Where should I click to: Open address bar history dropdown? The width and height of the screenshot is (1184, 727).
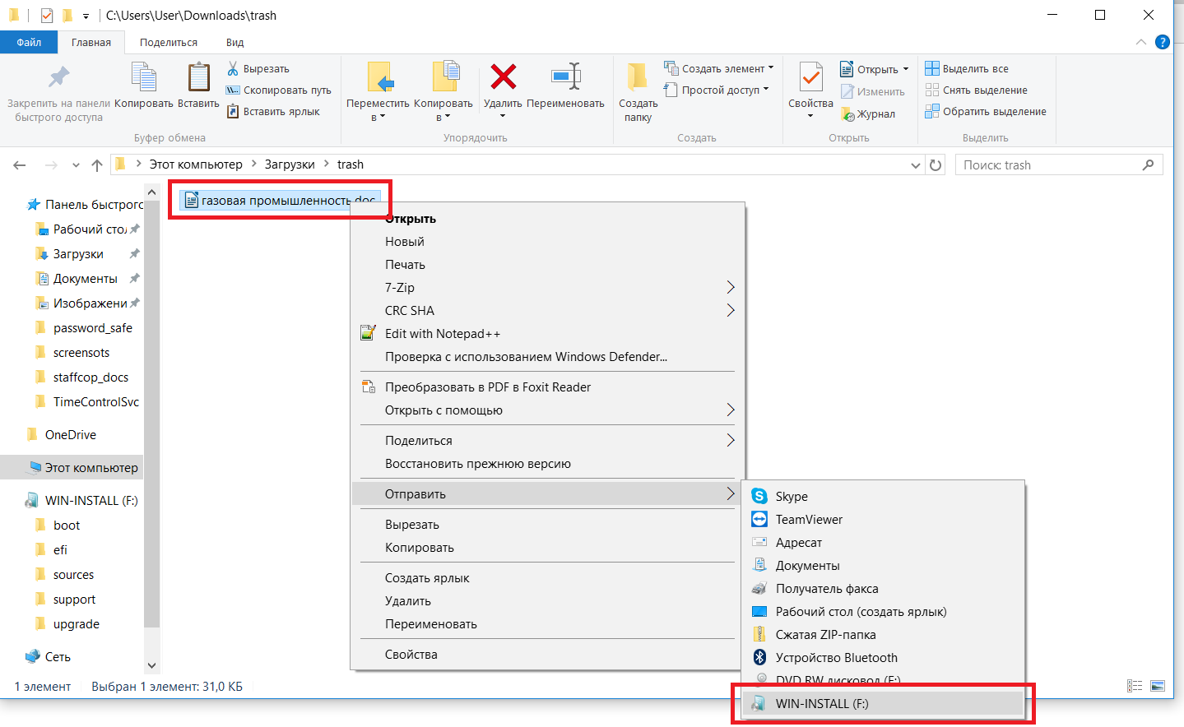click(915, 165)
